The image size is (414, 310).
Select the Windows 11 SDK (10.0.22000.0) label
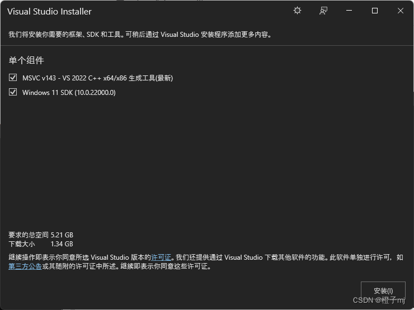point(69,93)
